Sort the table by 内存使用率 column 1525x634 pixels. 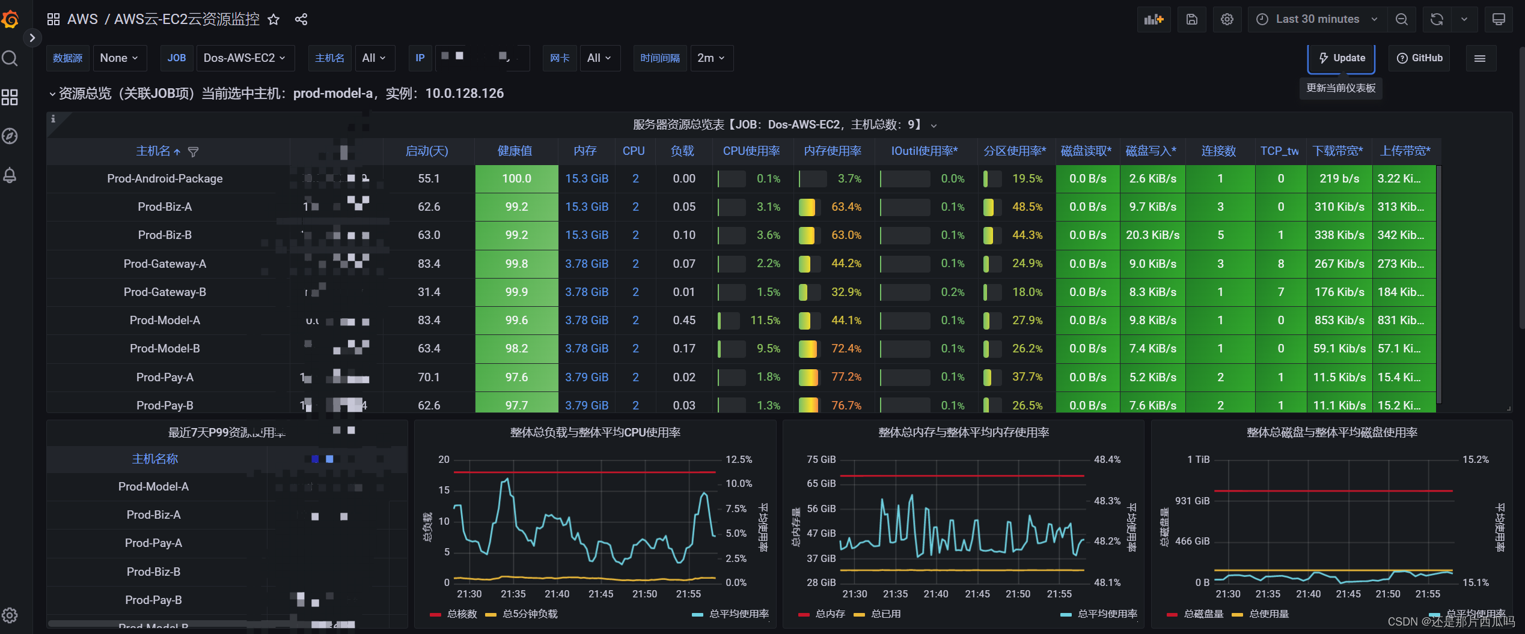coord(833,151)
